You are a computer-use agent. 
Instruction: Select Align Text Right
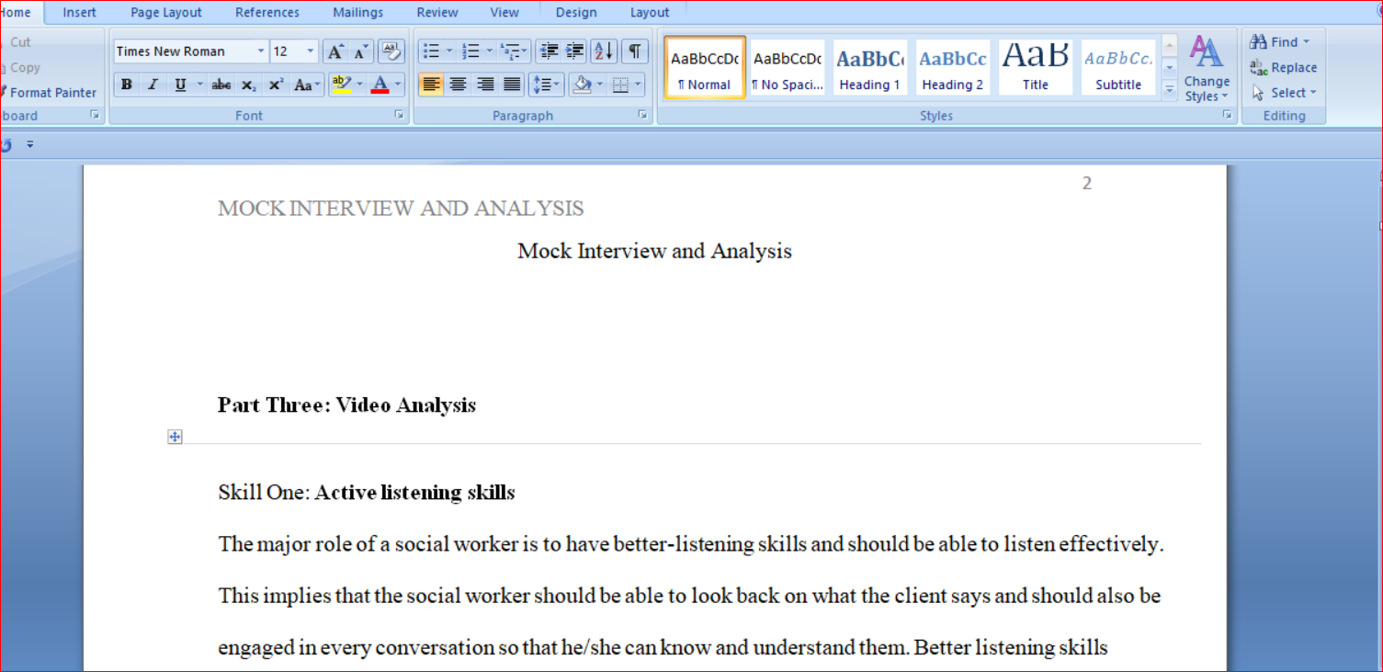tap(484, 85)
